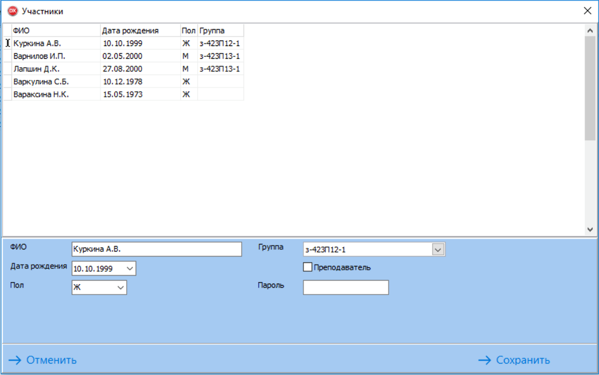Viewport: 599px width, 375px height.
Task: Click into the ФИО input field
Action: point(157,250)
